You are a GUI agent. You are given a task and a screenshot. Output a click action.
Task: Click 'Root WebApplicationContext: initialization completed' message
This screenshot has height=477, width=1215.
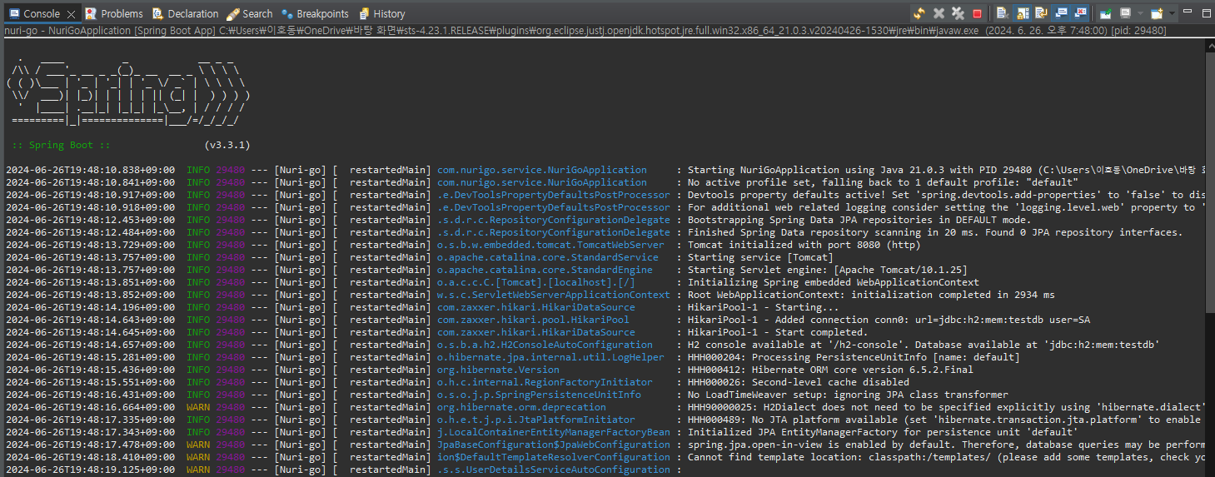[x=871, y=295]
